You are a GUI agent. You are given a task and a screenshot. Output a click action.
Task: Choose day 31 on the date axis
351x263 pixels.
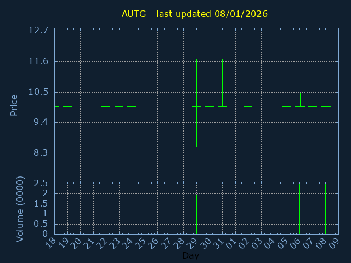pos(219,243)
